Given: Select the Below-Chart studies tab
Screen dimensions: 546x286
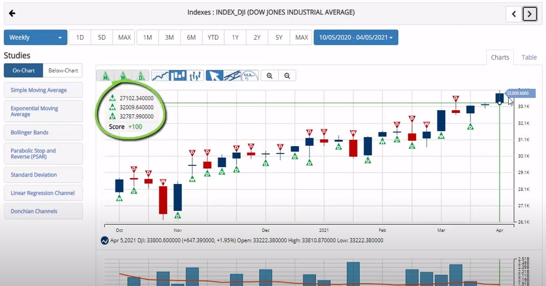Looking at the screenshot, I should [x=63, y=71].
